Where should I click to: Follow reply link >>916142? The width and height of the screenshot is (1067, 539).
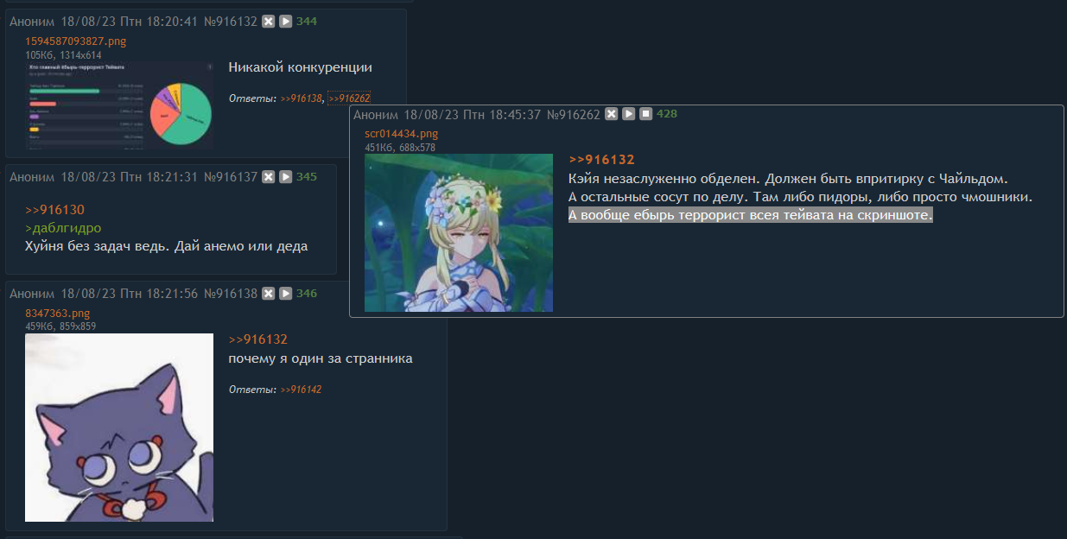[301, 390]
